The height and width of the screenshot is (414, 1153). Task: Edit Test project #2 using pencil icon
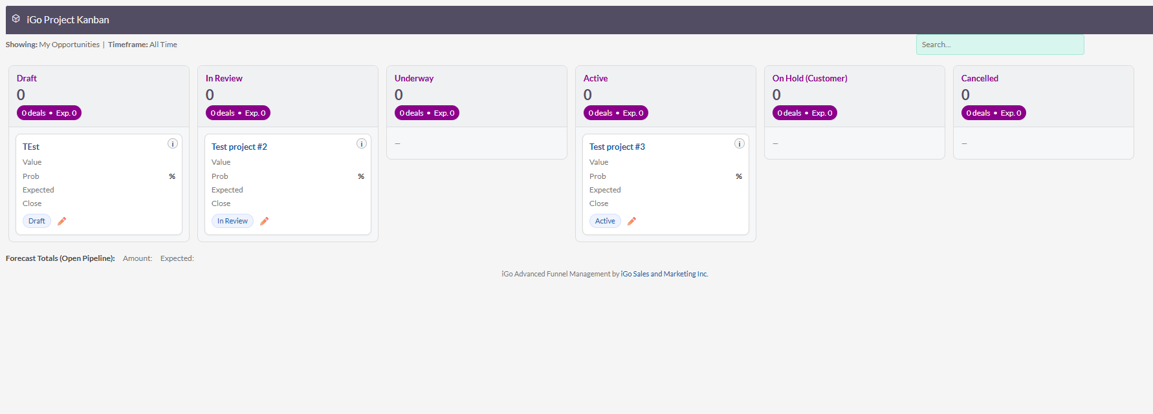pos(265,221)
